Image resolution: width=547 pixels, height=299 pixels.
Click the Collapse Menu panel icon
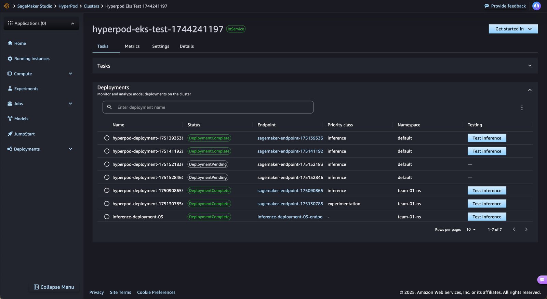point(36,287)
